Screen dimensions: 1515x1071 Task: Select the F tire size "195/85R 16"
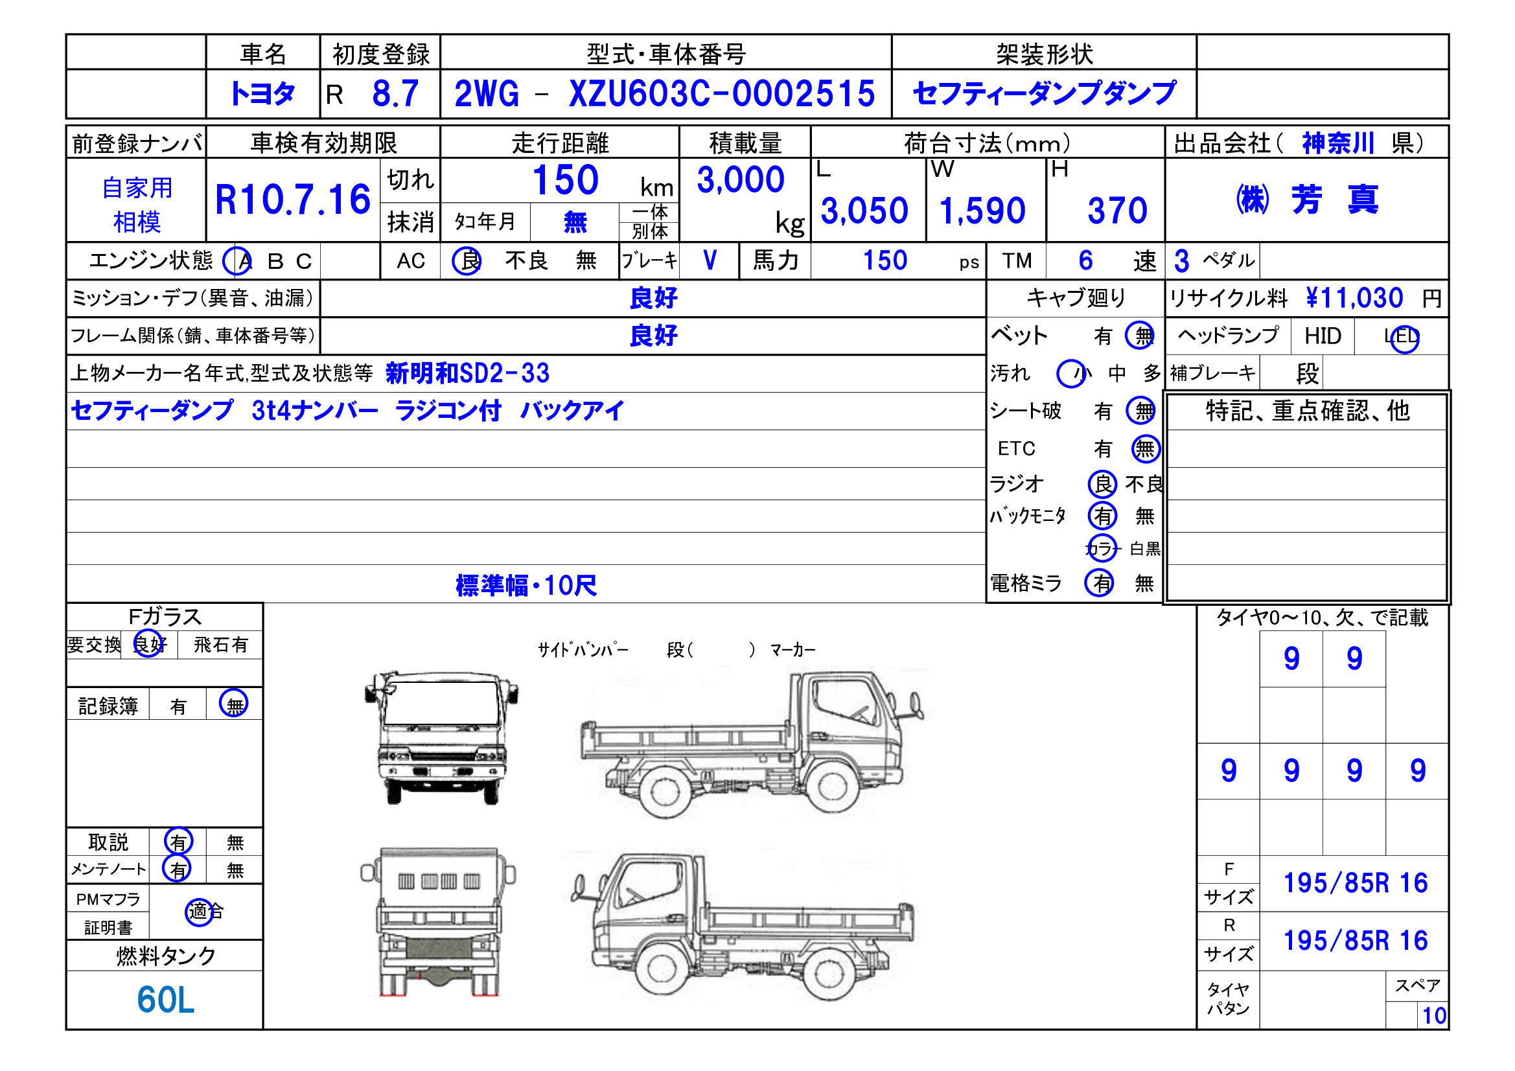pos(1356,883)
